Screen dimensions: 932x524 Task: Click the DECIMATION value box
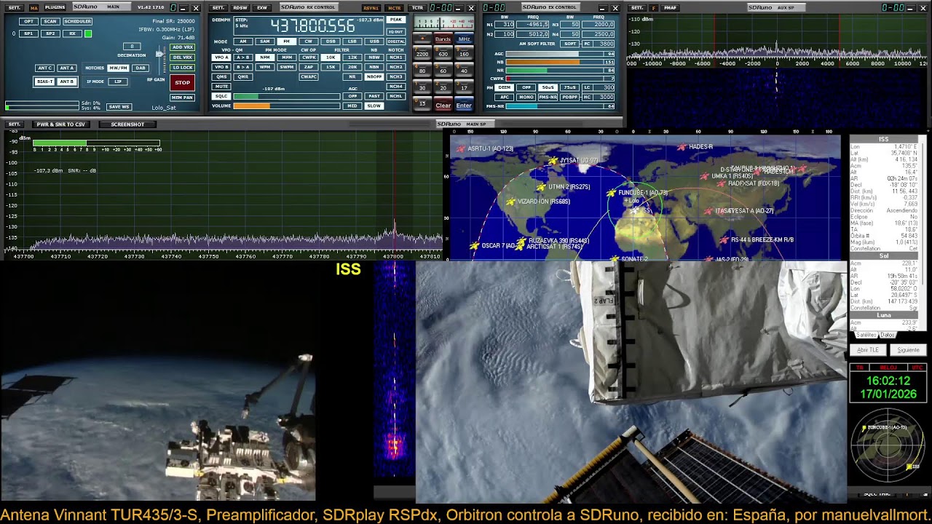tap(133, 47)
